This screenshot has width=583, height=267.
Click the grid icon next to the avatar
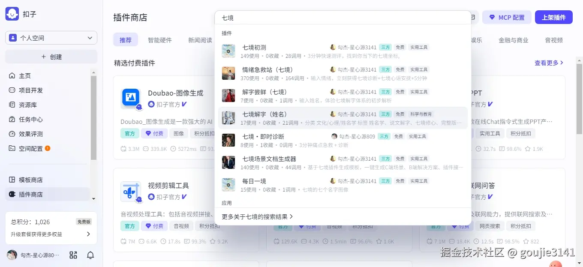coord(73,255)
